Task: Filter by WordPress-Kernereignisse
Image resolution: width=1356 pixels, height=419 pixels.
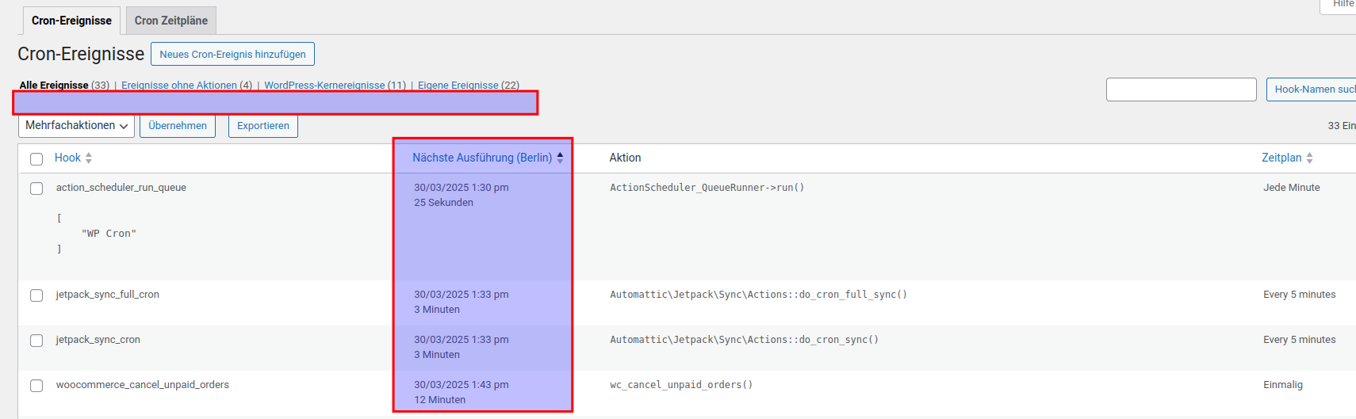Action: [324, 85]
